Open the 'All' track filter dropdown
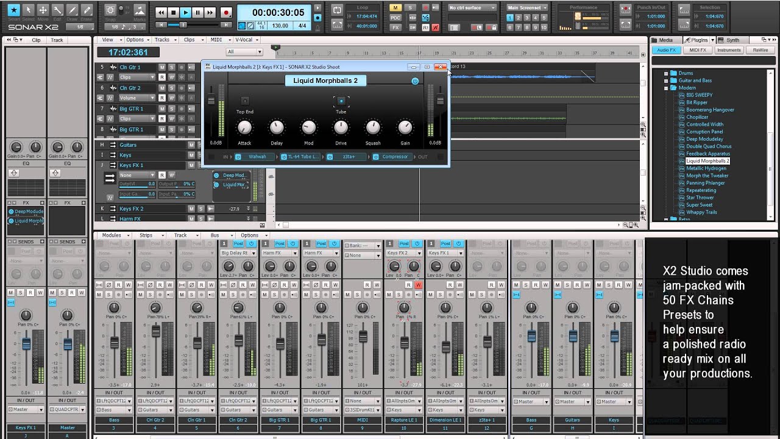 244,52
